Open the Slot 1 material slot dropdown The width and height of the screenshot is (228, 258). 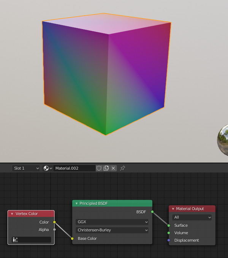coord(26,168)
